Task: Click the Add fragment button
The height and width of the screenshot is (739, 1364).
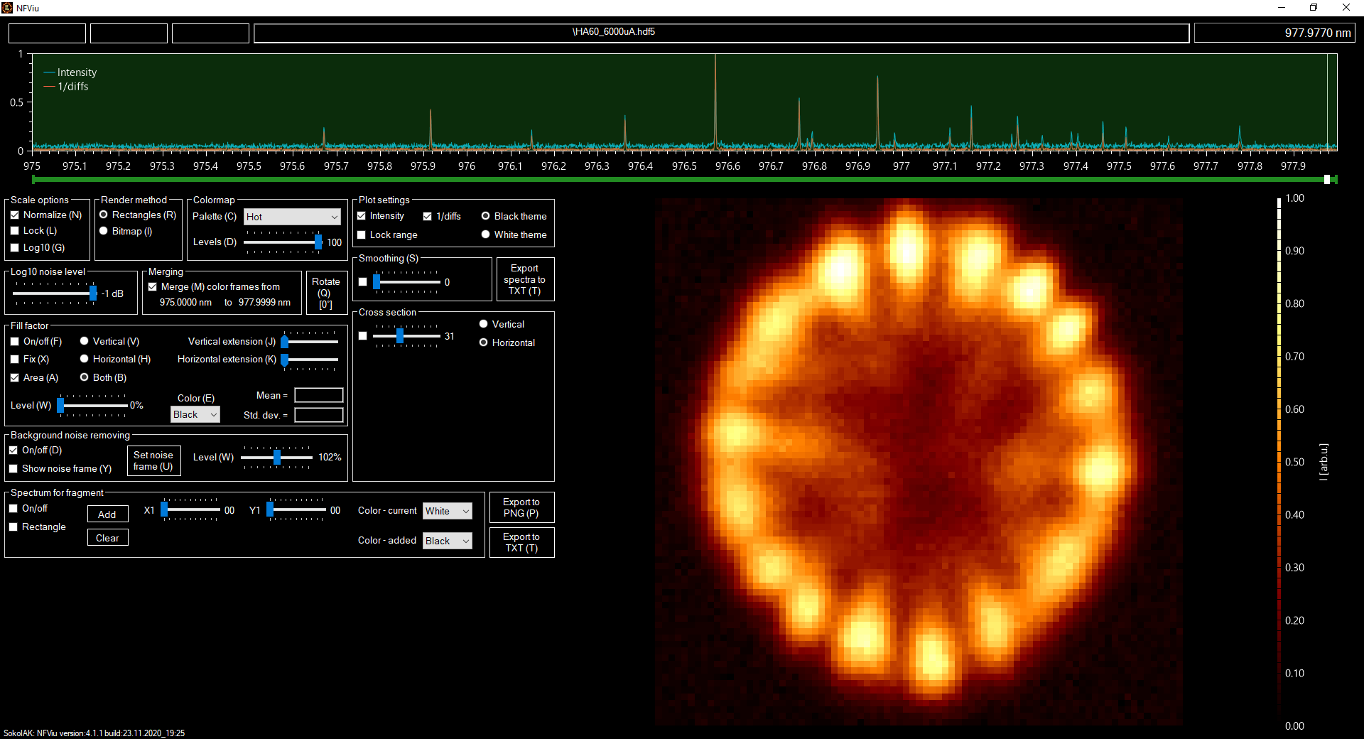Action: coord(107,514)
